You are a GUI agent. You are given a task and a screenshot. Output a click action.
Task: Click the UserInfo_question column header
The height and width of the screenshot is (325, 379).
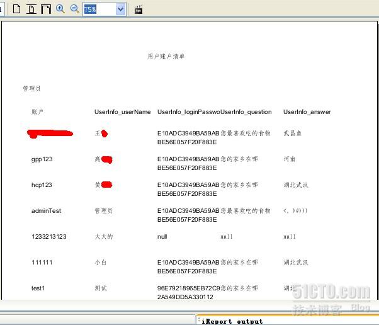(x=246, y=112)
